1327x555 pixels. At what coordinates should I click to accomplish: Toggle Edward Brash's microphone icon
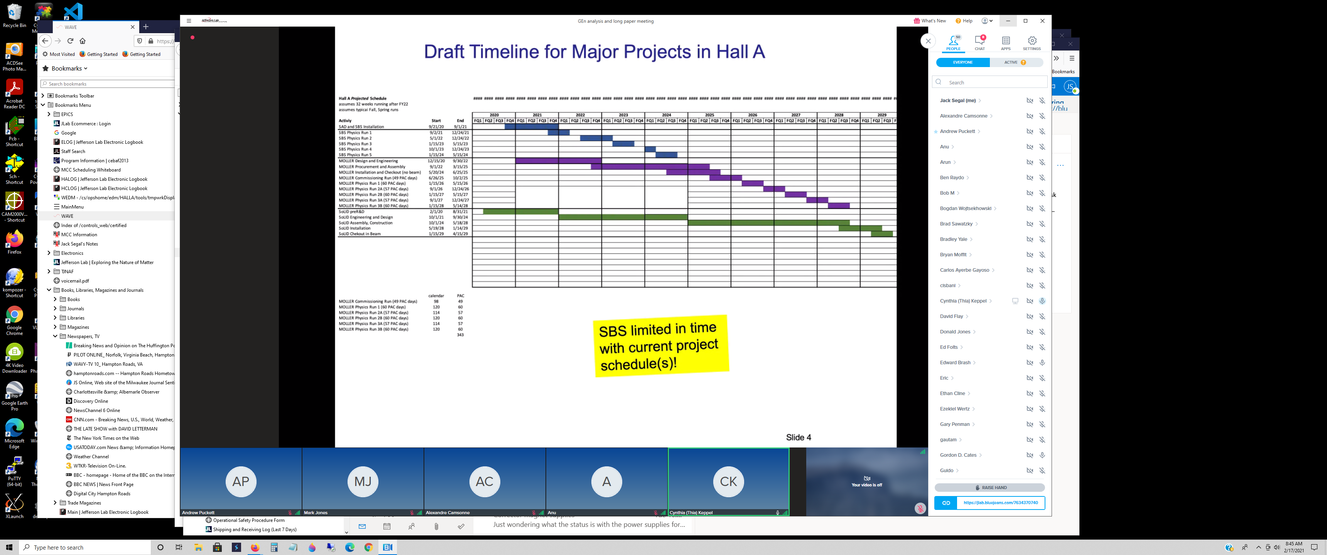(1042, 363)
